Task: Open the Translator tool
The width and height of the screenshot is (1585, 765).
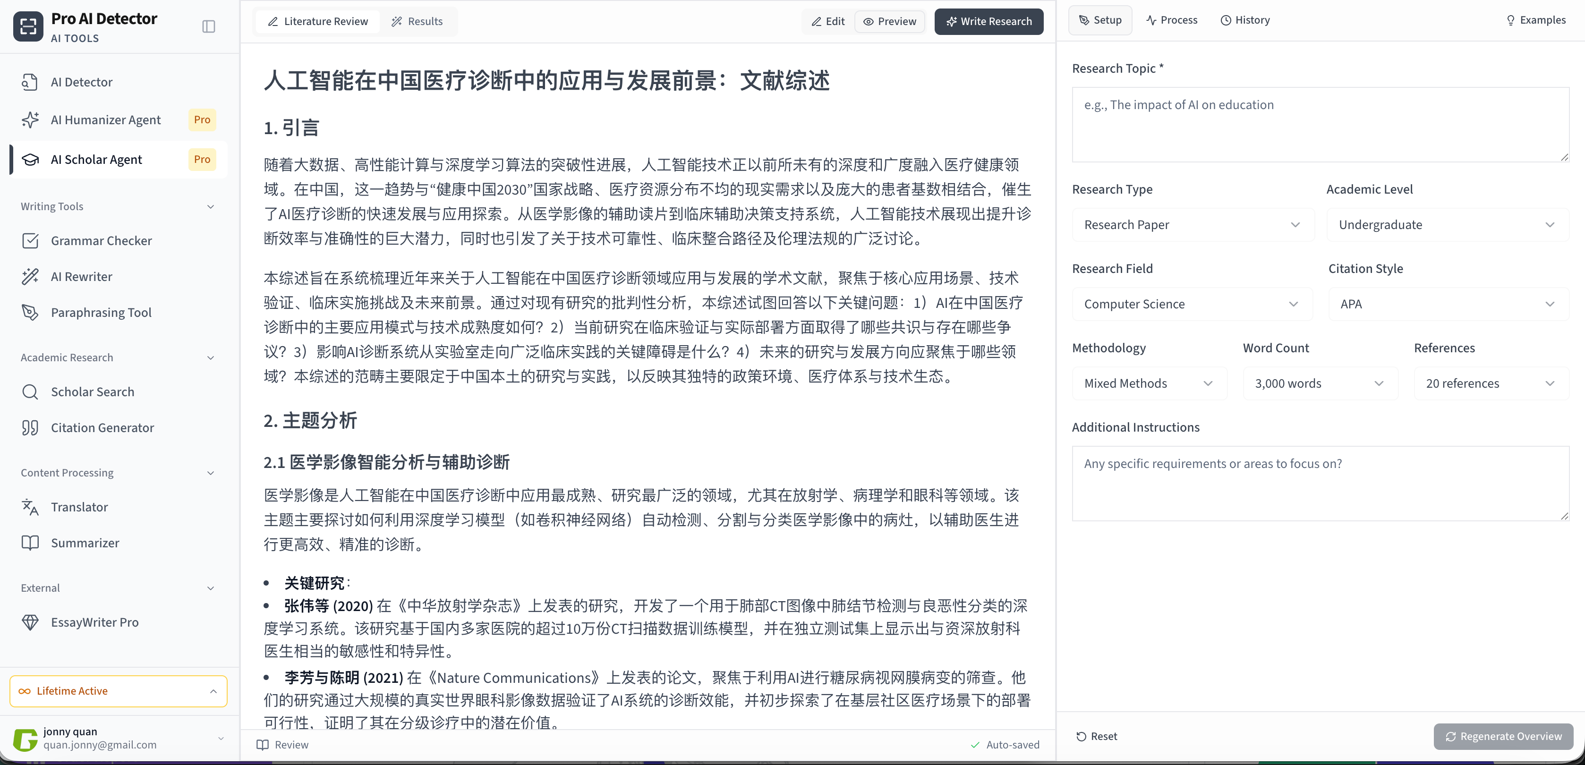Action: click(x=79, y=507)
